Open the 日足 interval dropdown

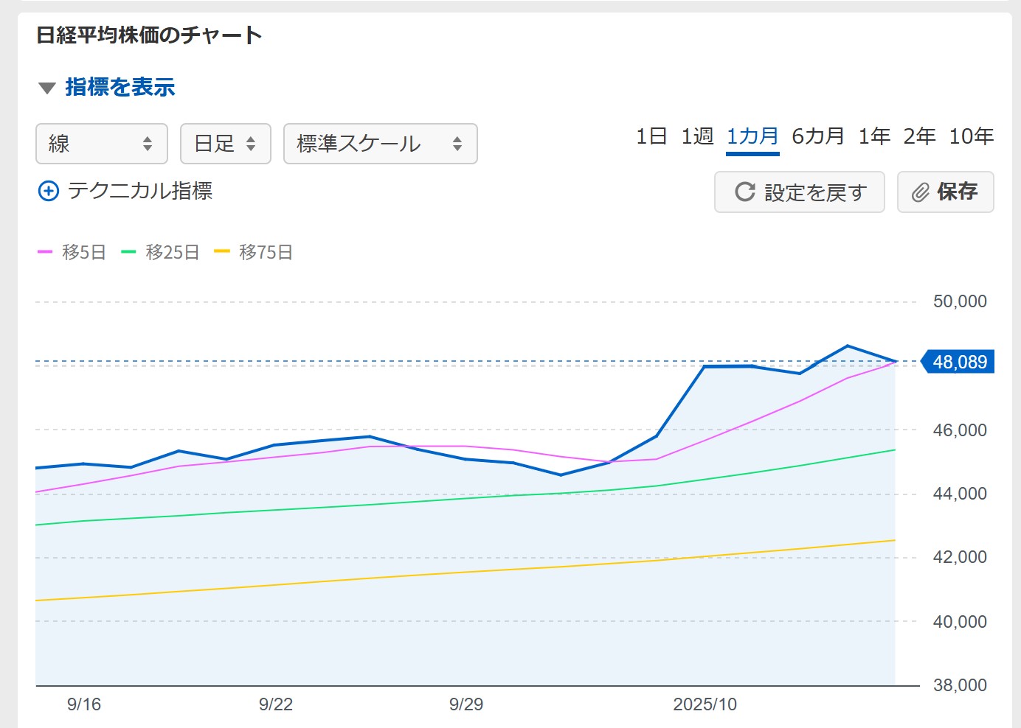pyautogui.click(x=226, y=144)
